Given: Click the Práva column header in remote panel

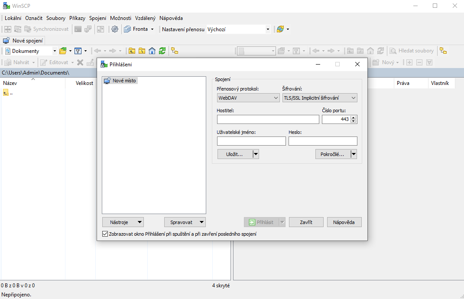Looking at the screenshot, I should point(411,83).
